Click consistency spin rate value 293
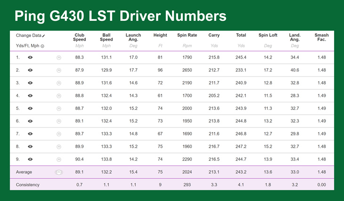 pyautogui.click(x=187, y=185)
